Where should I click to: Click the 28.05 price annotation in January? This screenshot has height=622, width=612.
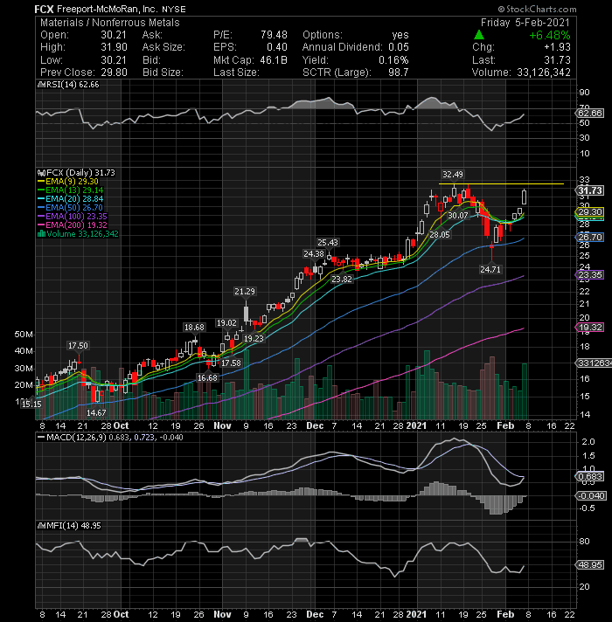[440, 234]
